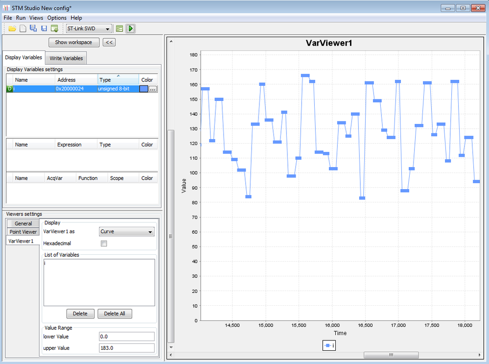The image size is (489, 364).
Task: Click the Name header in Display Variables table
Action: (x=34, y=79)
